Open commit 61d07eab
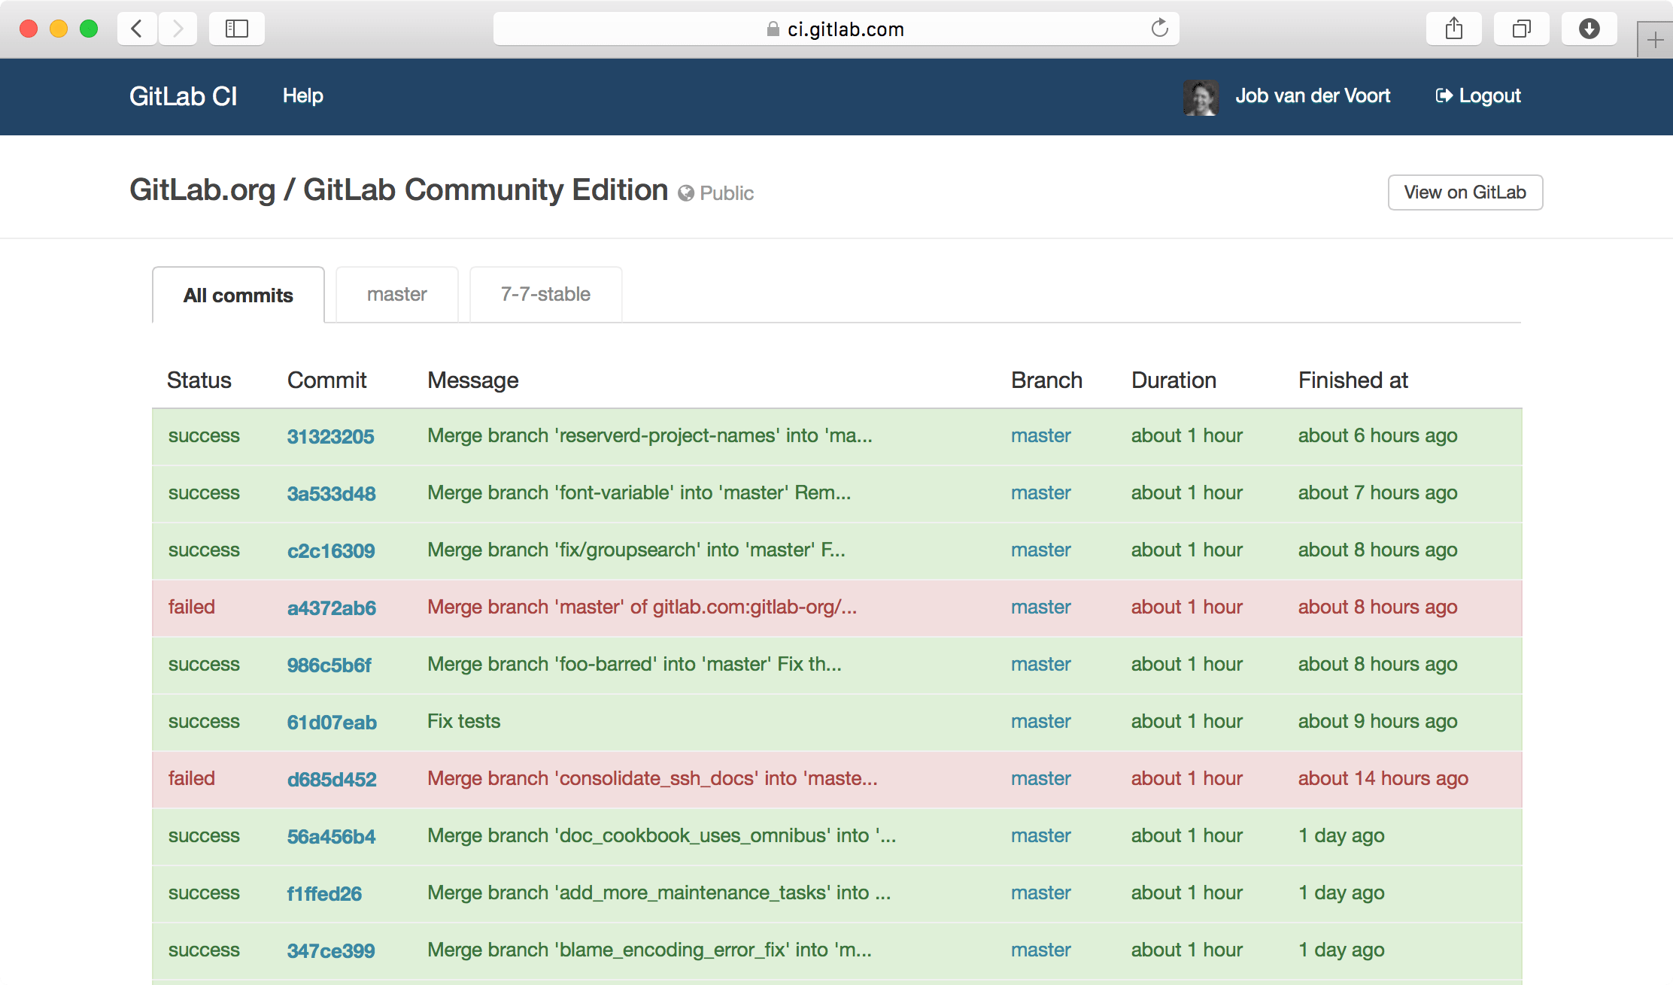 click(332, 723)
